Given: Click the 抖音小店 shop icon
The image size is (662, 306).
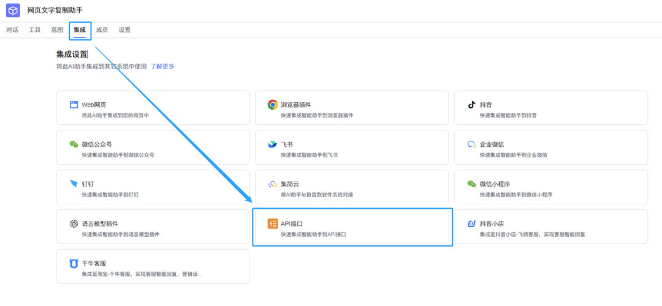Looking at the screenshot, I should (471, 223).
